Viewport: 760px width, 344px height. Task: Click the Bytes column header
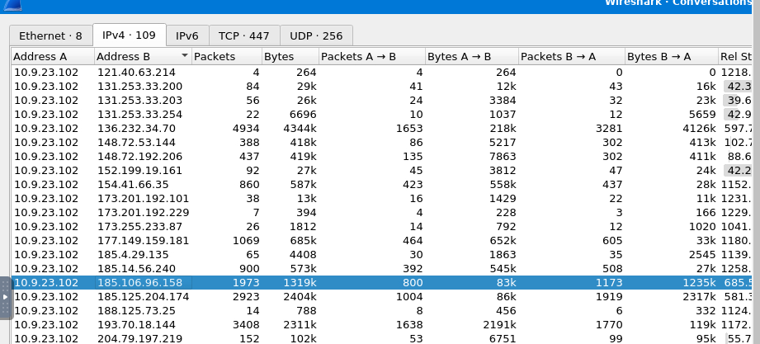[x=289, y=57]
